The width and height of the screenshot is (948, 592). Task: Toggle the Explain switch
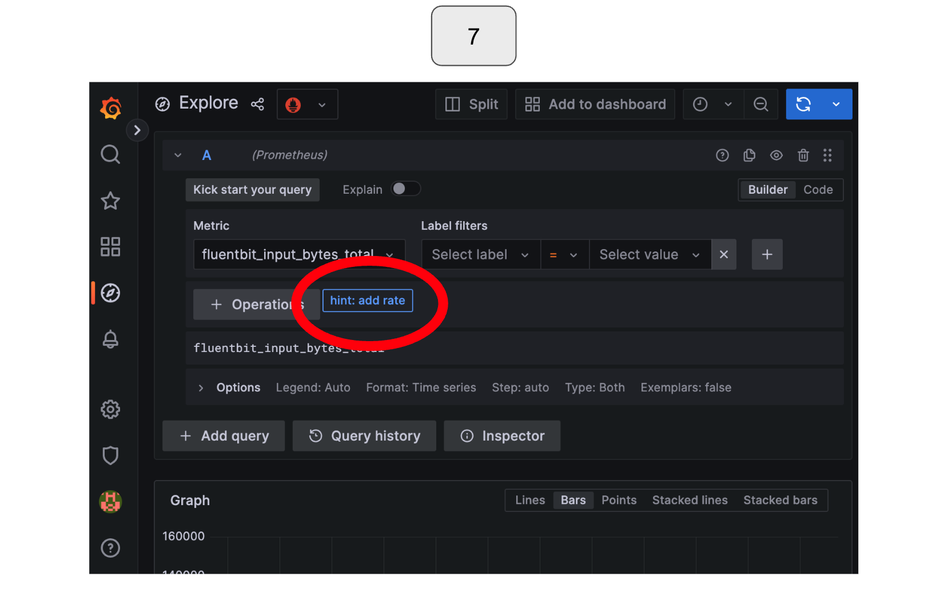[x=405, y=189]
